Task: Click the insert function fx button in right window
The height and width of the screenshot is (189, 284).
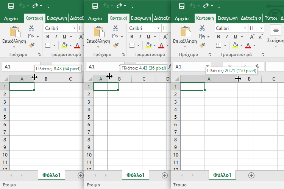Action: click(x=257, y=66)
